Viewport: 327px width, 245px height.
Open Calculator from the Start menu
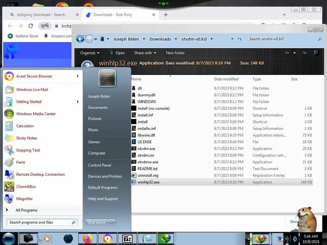42,126
